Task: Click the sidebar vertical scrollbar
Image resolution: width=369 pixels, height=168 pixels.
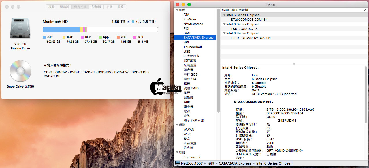Action: (218, 60)
